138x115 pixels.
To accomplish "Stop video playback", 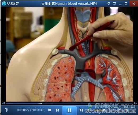I will [50, 110].
